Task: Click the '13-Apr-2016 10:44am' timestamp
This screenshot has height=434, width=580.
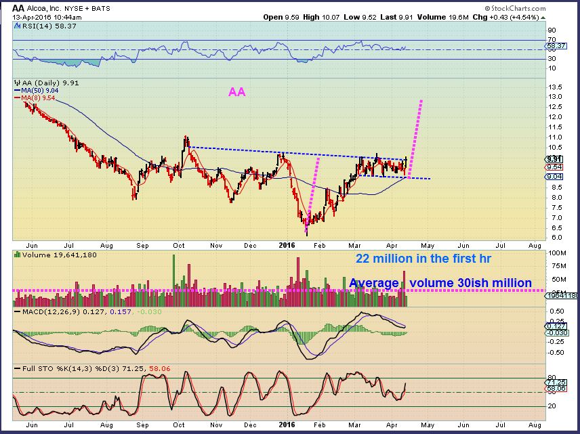Action: 47,18
